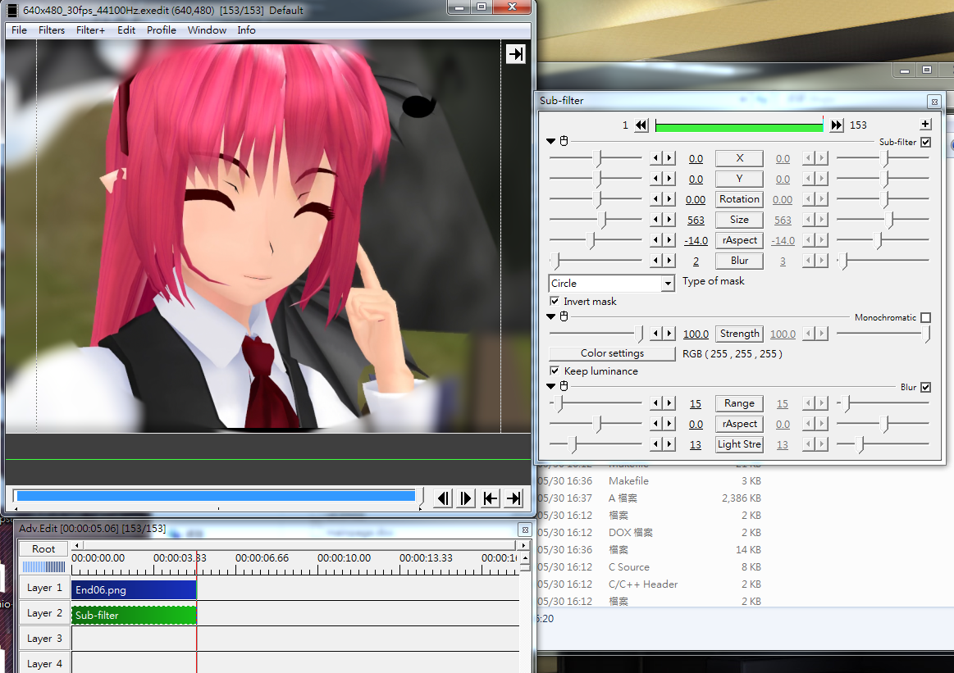954x673 pixels.
Task: Click the Strength parameter button
Action: pos(739,333)
